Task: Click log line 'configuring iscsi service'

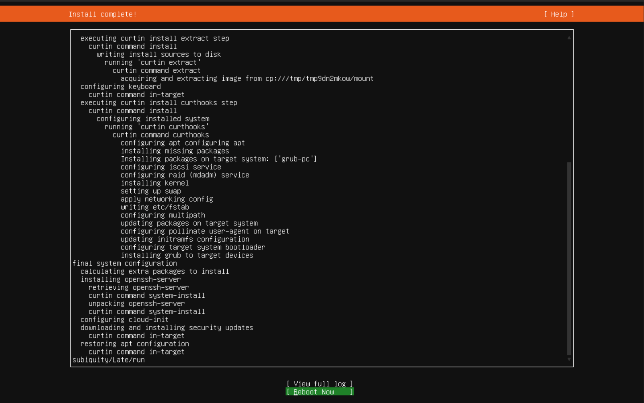Action: point(171,167)
